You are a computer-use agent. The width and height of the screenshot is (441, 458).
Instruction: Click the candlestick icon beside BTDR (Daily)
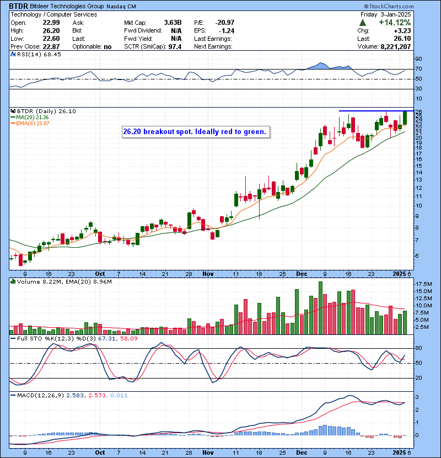(x=13, y=111)
